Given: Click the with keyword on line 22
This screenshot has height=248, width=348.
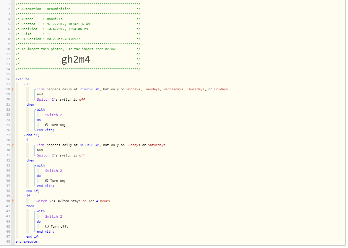Looking at the screenshot, I should point(41,110).
